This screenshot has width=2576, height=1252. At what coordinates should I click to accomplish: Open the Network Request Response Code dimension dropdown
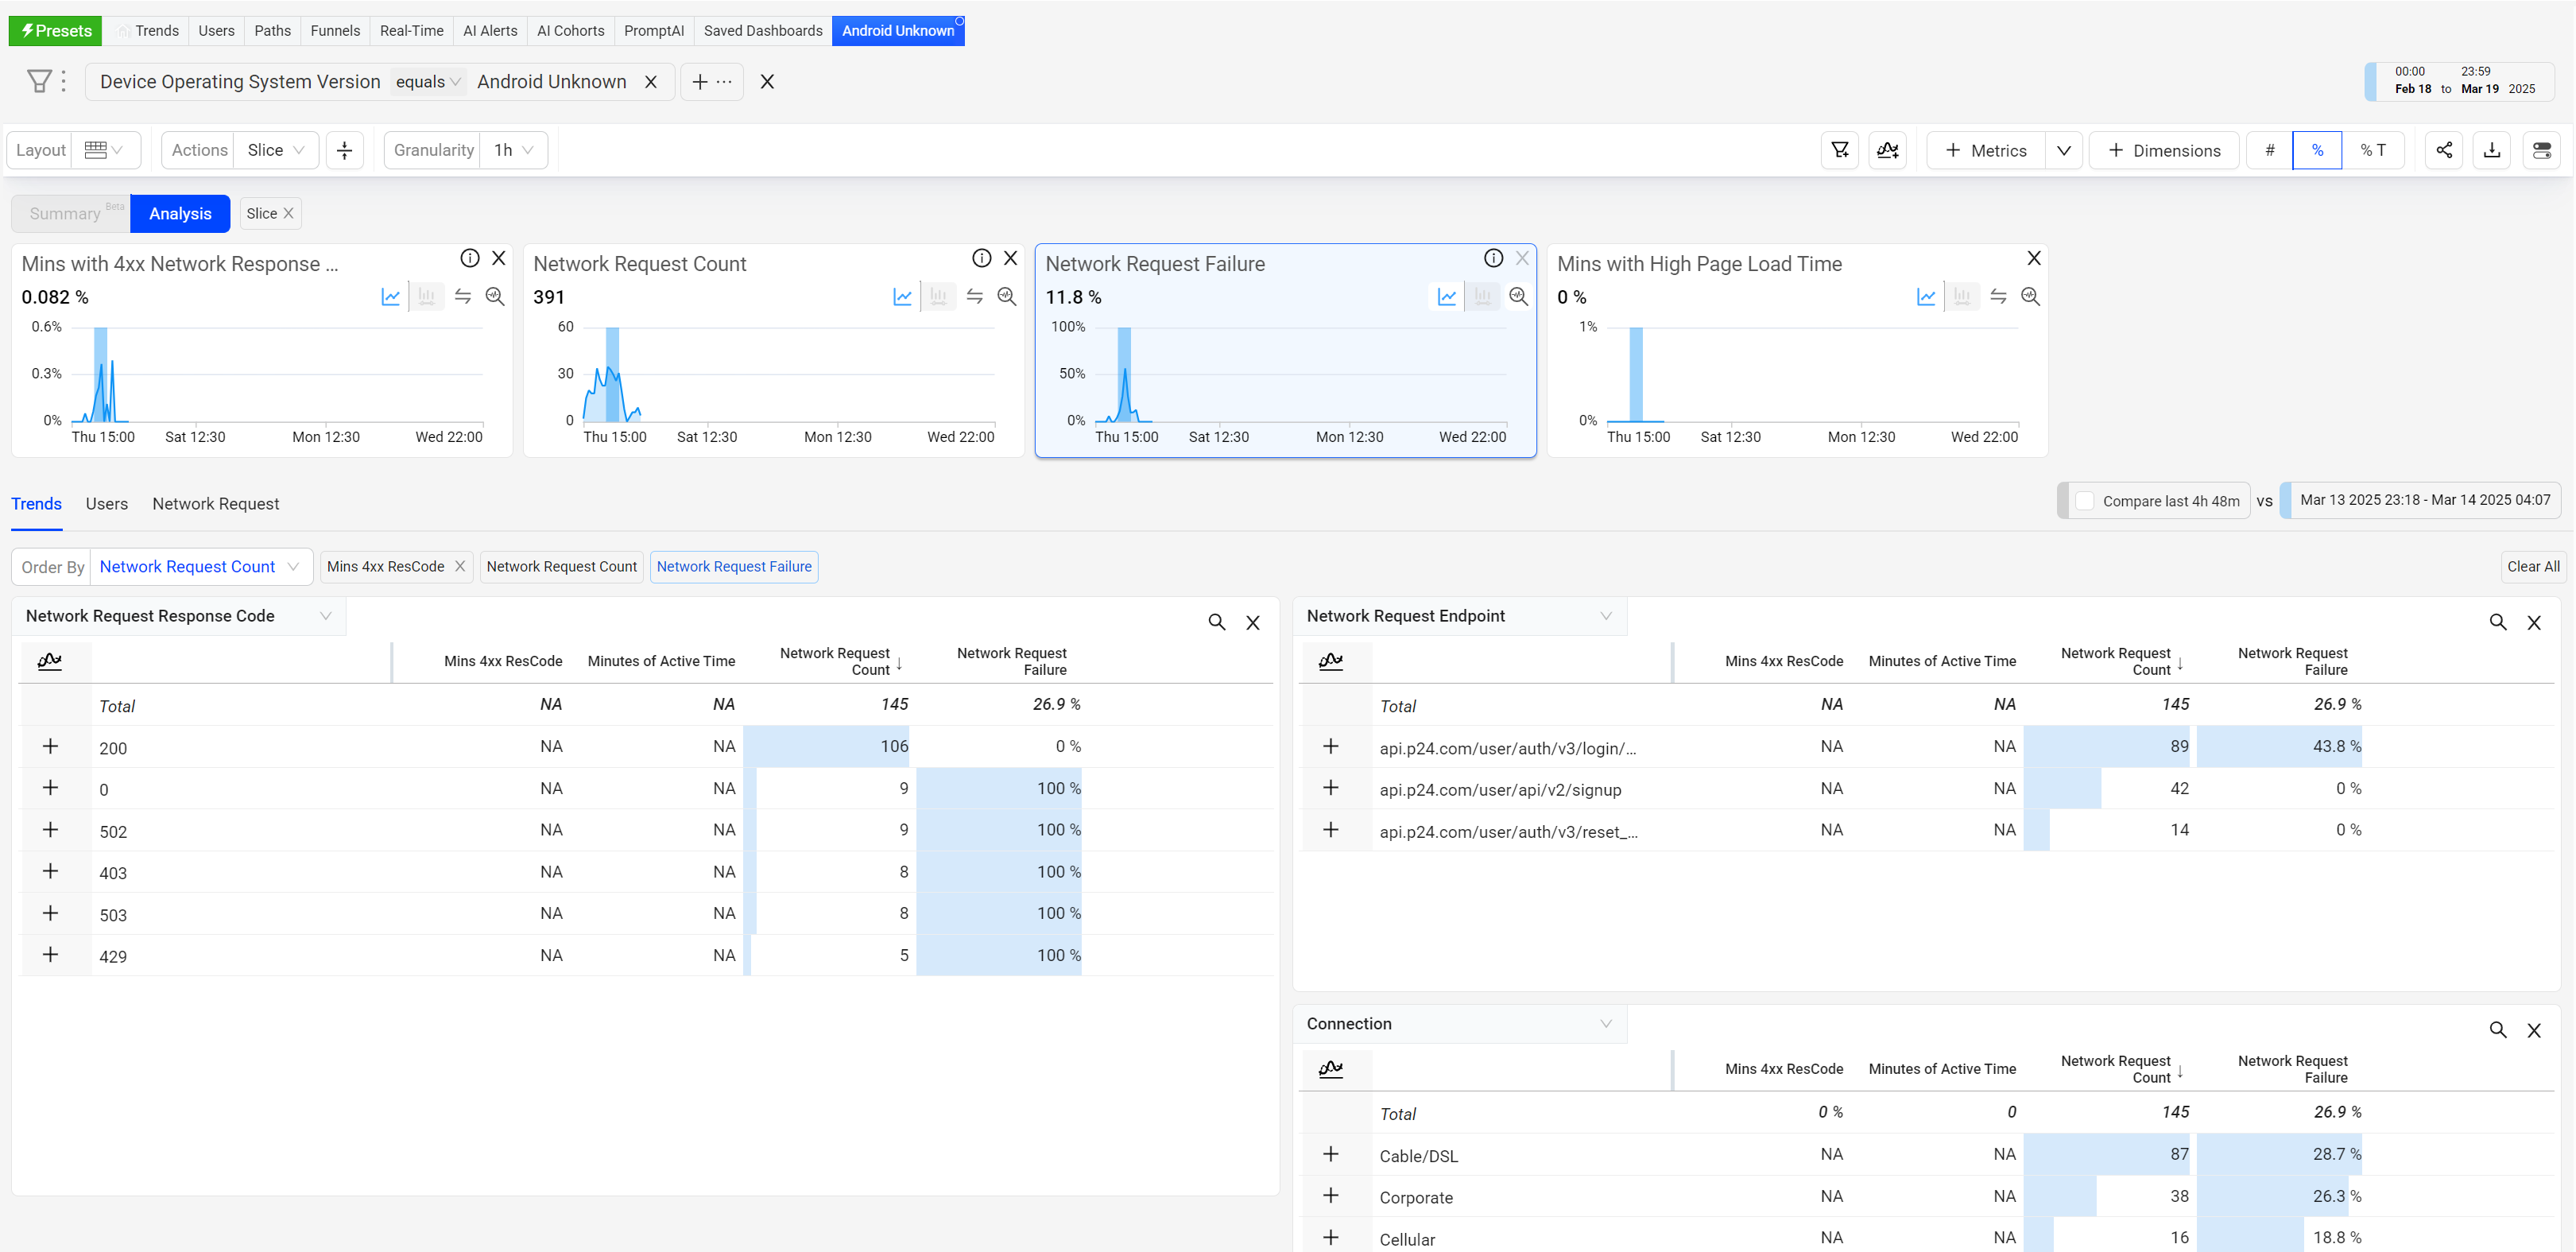coord(180,616)
